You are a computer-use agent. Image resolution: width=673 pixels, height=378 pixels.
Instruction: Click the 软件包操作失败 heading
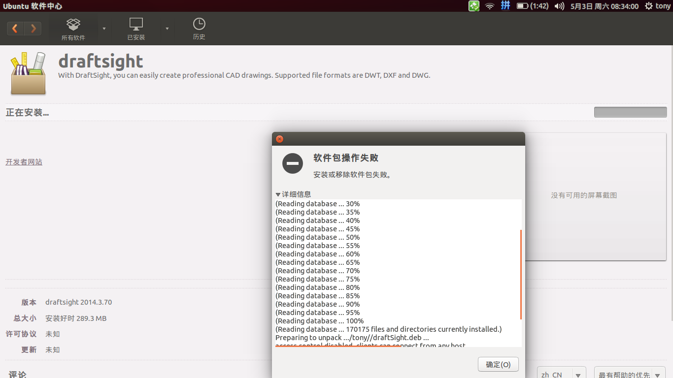[x=346, y=158]
